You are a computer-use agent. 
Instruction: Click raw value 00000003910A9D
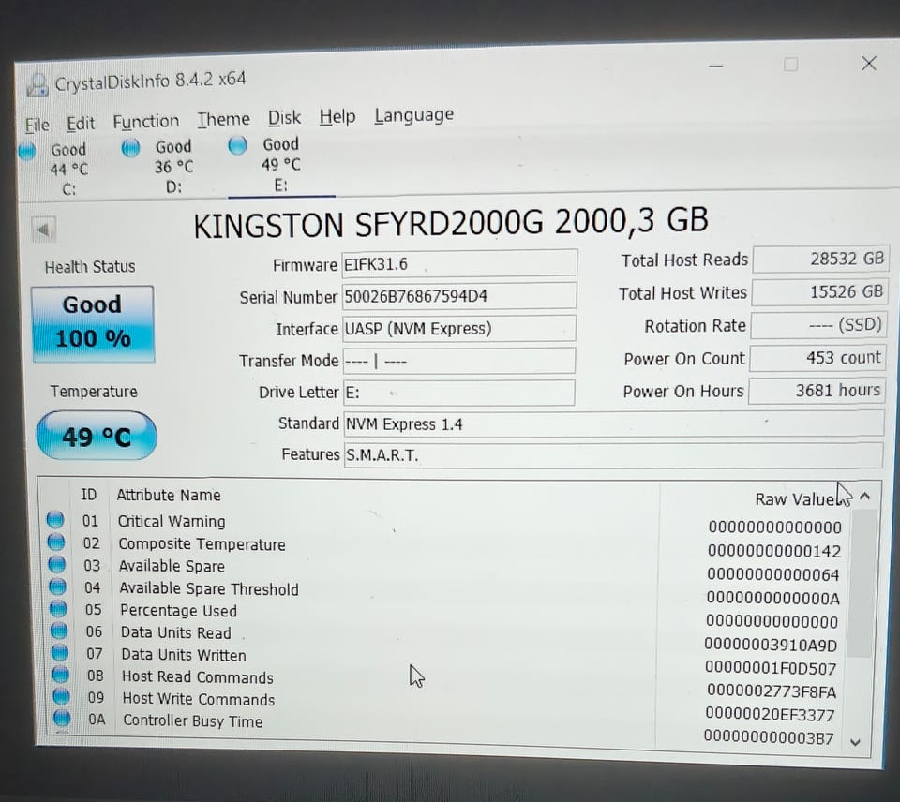pos(771,646)
